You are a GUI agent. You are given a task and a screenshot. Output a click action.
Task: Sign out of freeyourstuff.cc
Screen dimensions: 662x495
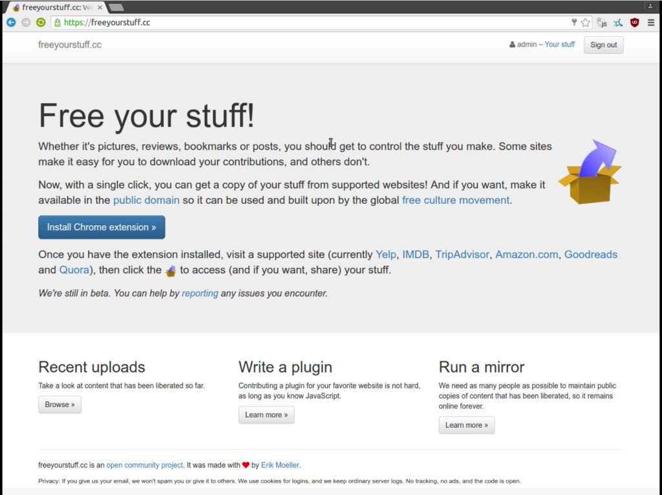(603, 45)
